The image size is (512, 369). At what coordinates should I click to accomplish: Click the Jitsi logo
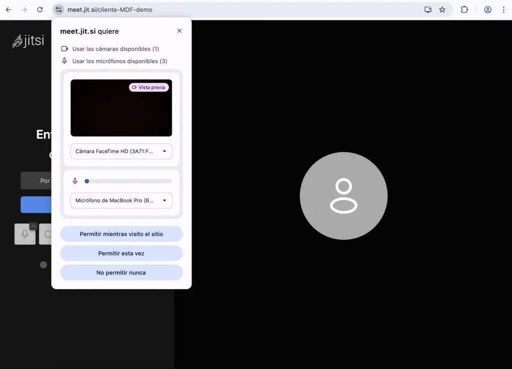click(28, 41)
